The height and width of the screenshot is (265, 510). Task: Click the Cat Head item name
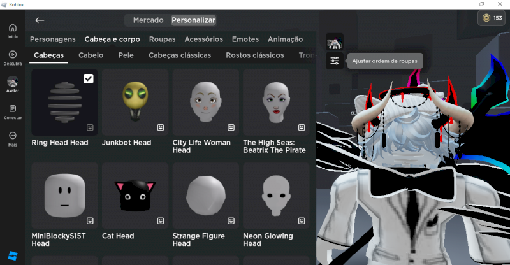(118, 236)
